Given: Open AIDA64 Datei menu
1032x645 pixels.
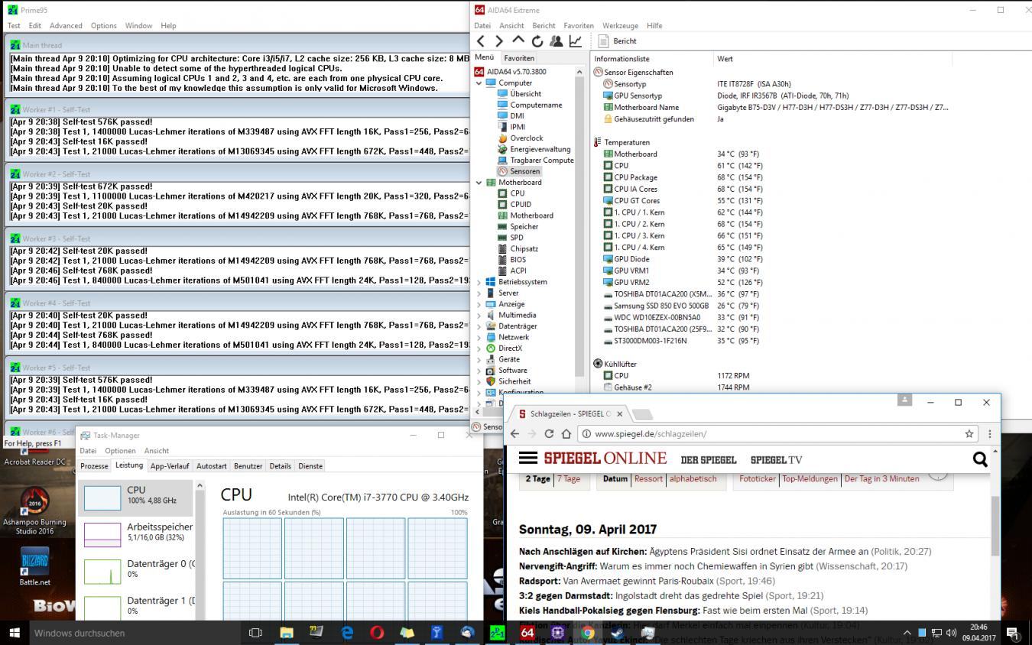Looking at the screenshot, I should tap(482, 25).
